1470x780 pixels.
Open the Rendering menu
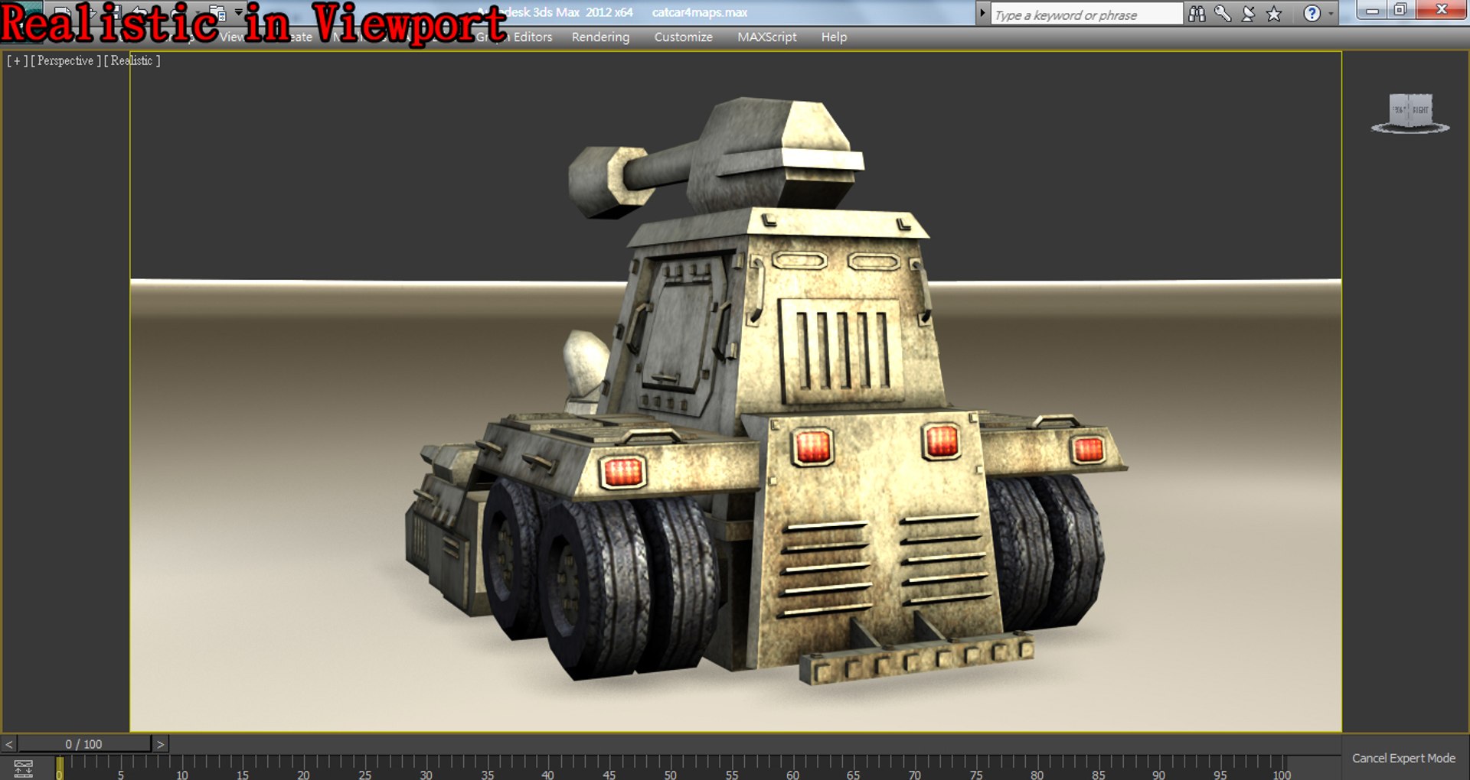tap(600, 37)
